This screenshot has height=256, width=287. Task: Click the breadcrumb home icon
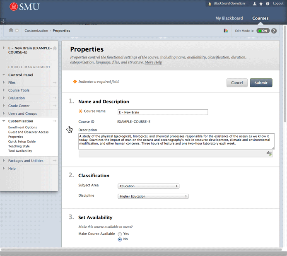pyautogui.click(x=11, y=30)
